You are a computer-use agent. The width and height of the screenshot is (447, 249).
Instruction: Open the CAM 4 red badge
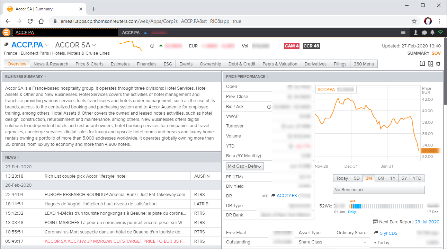coord(292,46)
